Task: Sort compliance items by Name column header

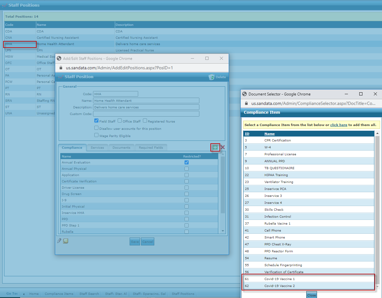Action: coord(269,134)
